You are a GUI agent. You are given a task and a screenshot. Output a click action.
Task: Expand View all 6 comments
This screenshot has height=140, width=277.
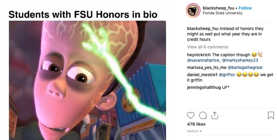(207, 47)
